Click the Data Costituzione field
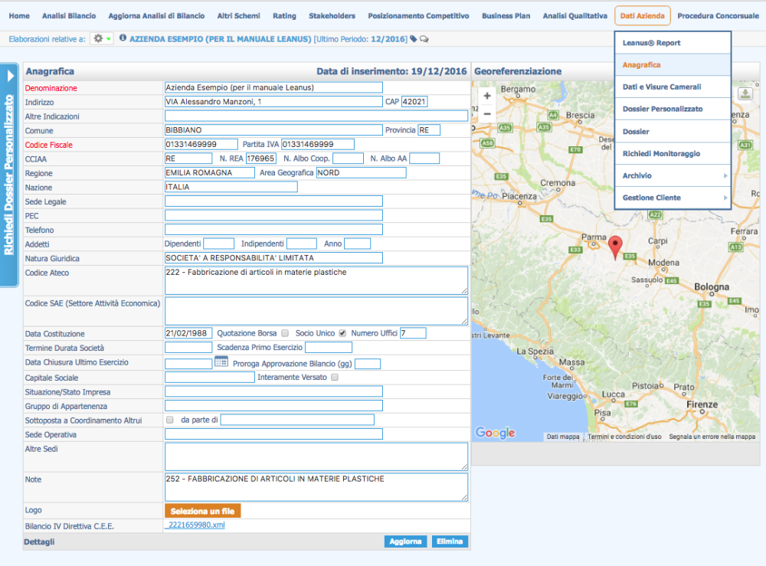 coord(188,333)
